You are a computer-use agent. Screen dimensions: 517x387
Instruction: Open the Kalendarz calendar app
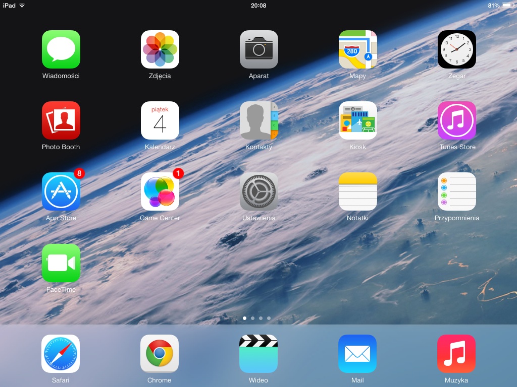[x=160, y=120]
